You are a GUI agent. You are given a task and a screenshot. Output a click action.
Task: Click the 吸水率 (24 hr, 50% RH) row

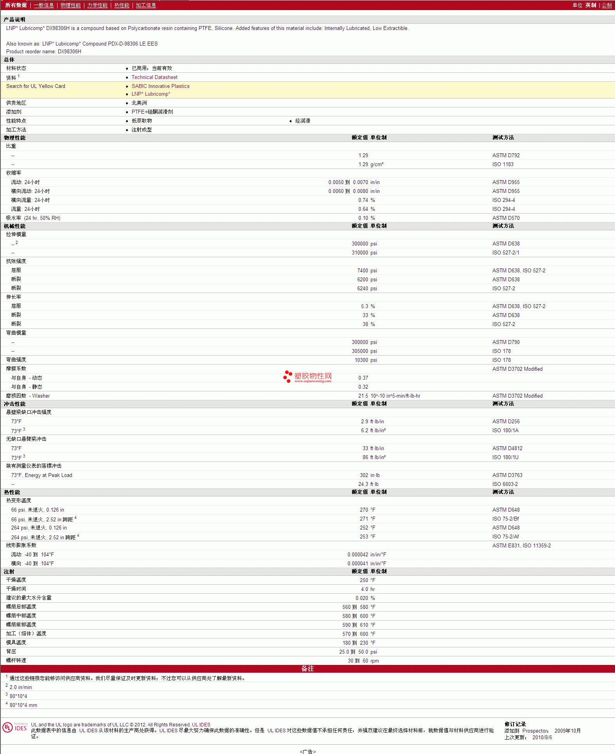point(307,218)
